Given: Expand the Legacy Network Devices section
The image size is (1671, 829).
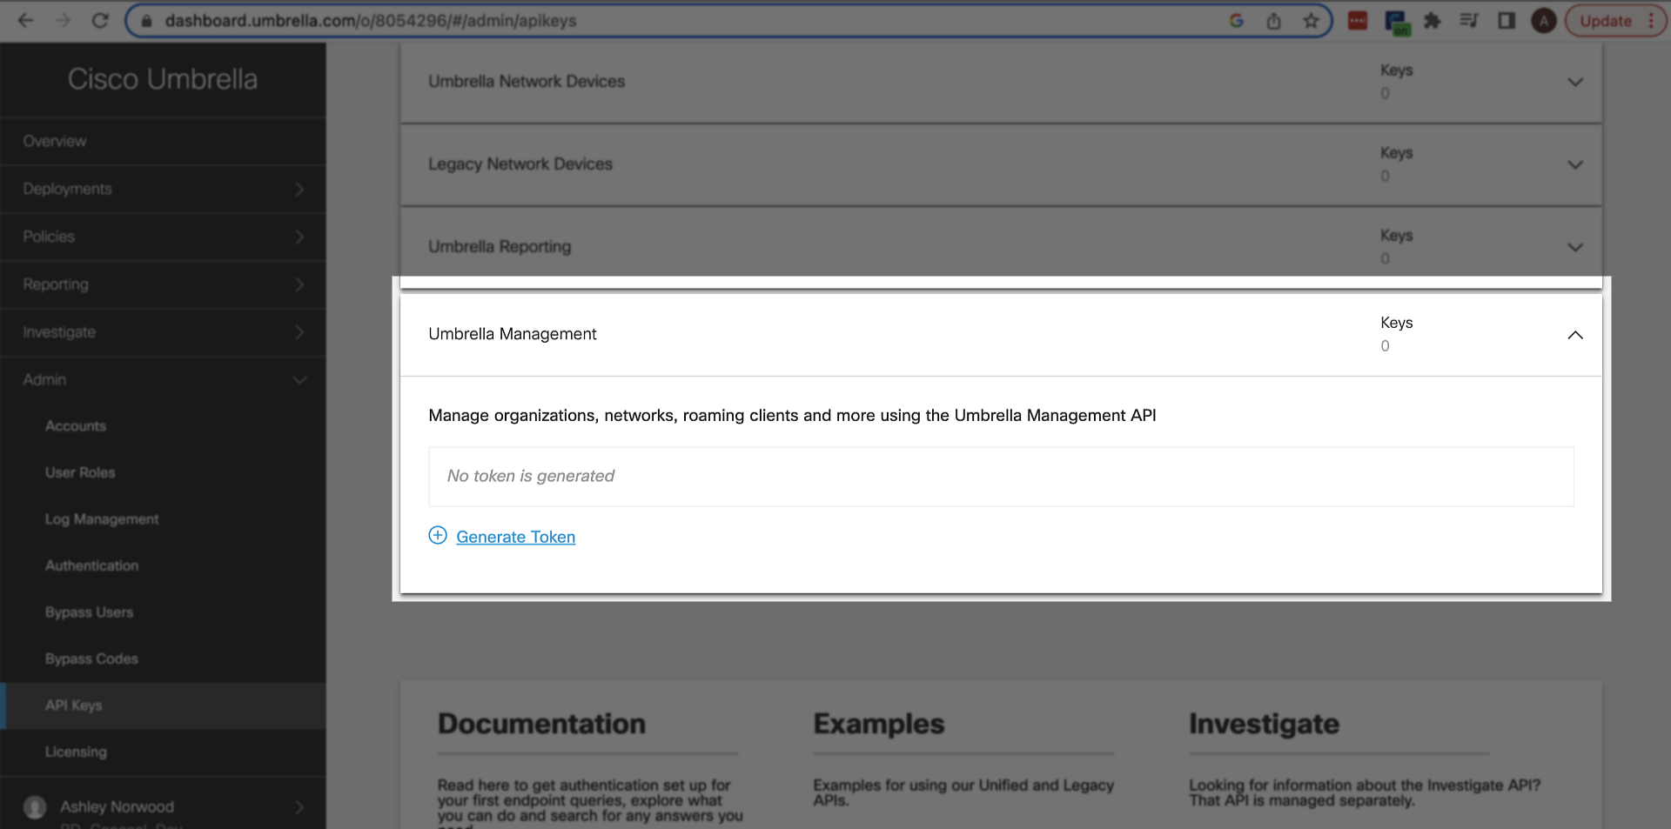Looking at the screenshot, I should click(x=1574, y=164).
